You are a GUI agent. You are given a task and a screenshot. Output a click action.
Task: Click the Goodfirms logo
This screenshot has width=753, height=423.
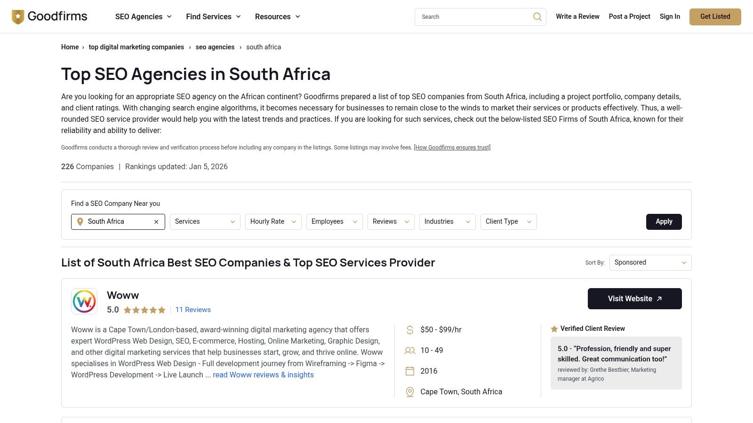(x=49, y=16)
